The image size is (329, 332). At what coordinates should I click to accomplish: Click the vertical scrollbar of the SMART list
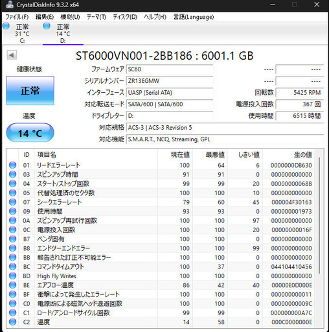(319, 216)
